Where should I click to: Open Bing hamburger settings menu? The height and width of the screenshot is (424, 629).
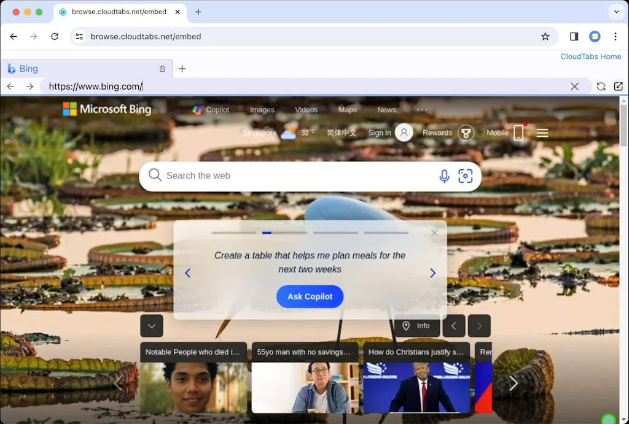click(542, 133)
